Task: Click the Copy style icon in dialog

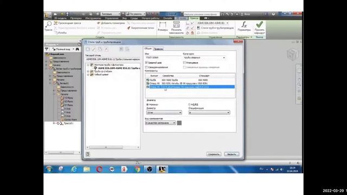Action: (100, 49)
